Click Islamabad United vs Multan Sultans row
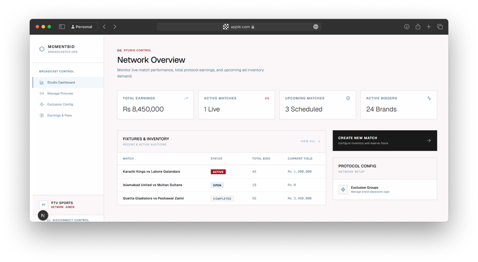478x262 pixels. coord(222,185)
